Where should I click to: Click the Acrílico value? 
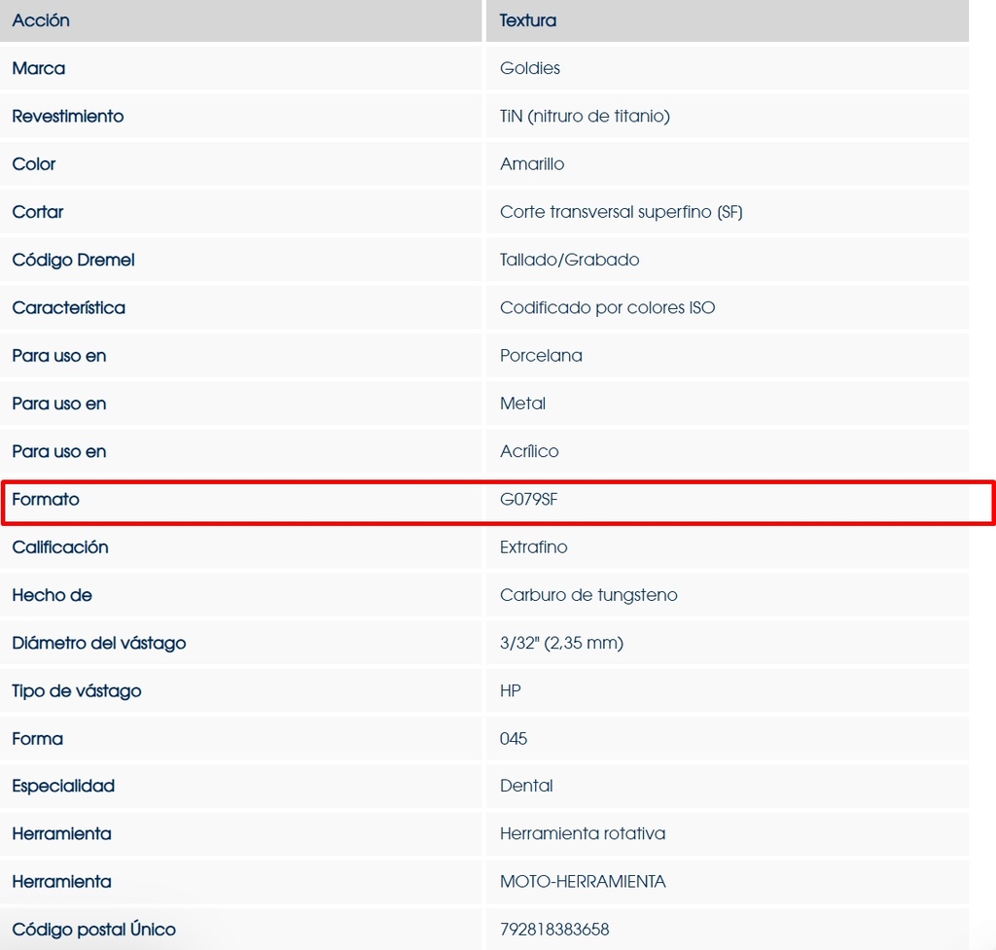pos(529,451)
